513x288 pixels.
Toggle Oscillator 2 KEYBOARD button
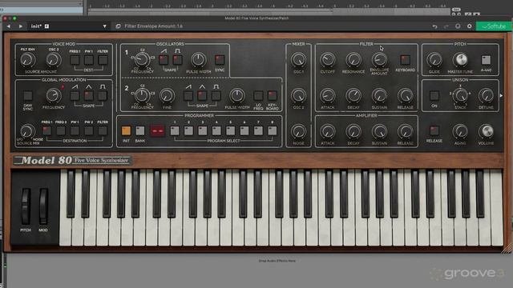pos(273,96)
